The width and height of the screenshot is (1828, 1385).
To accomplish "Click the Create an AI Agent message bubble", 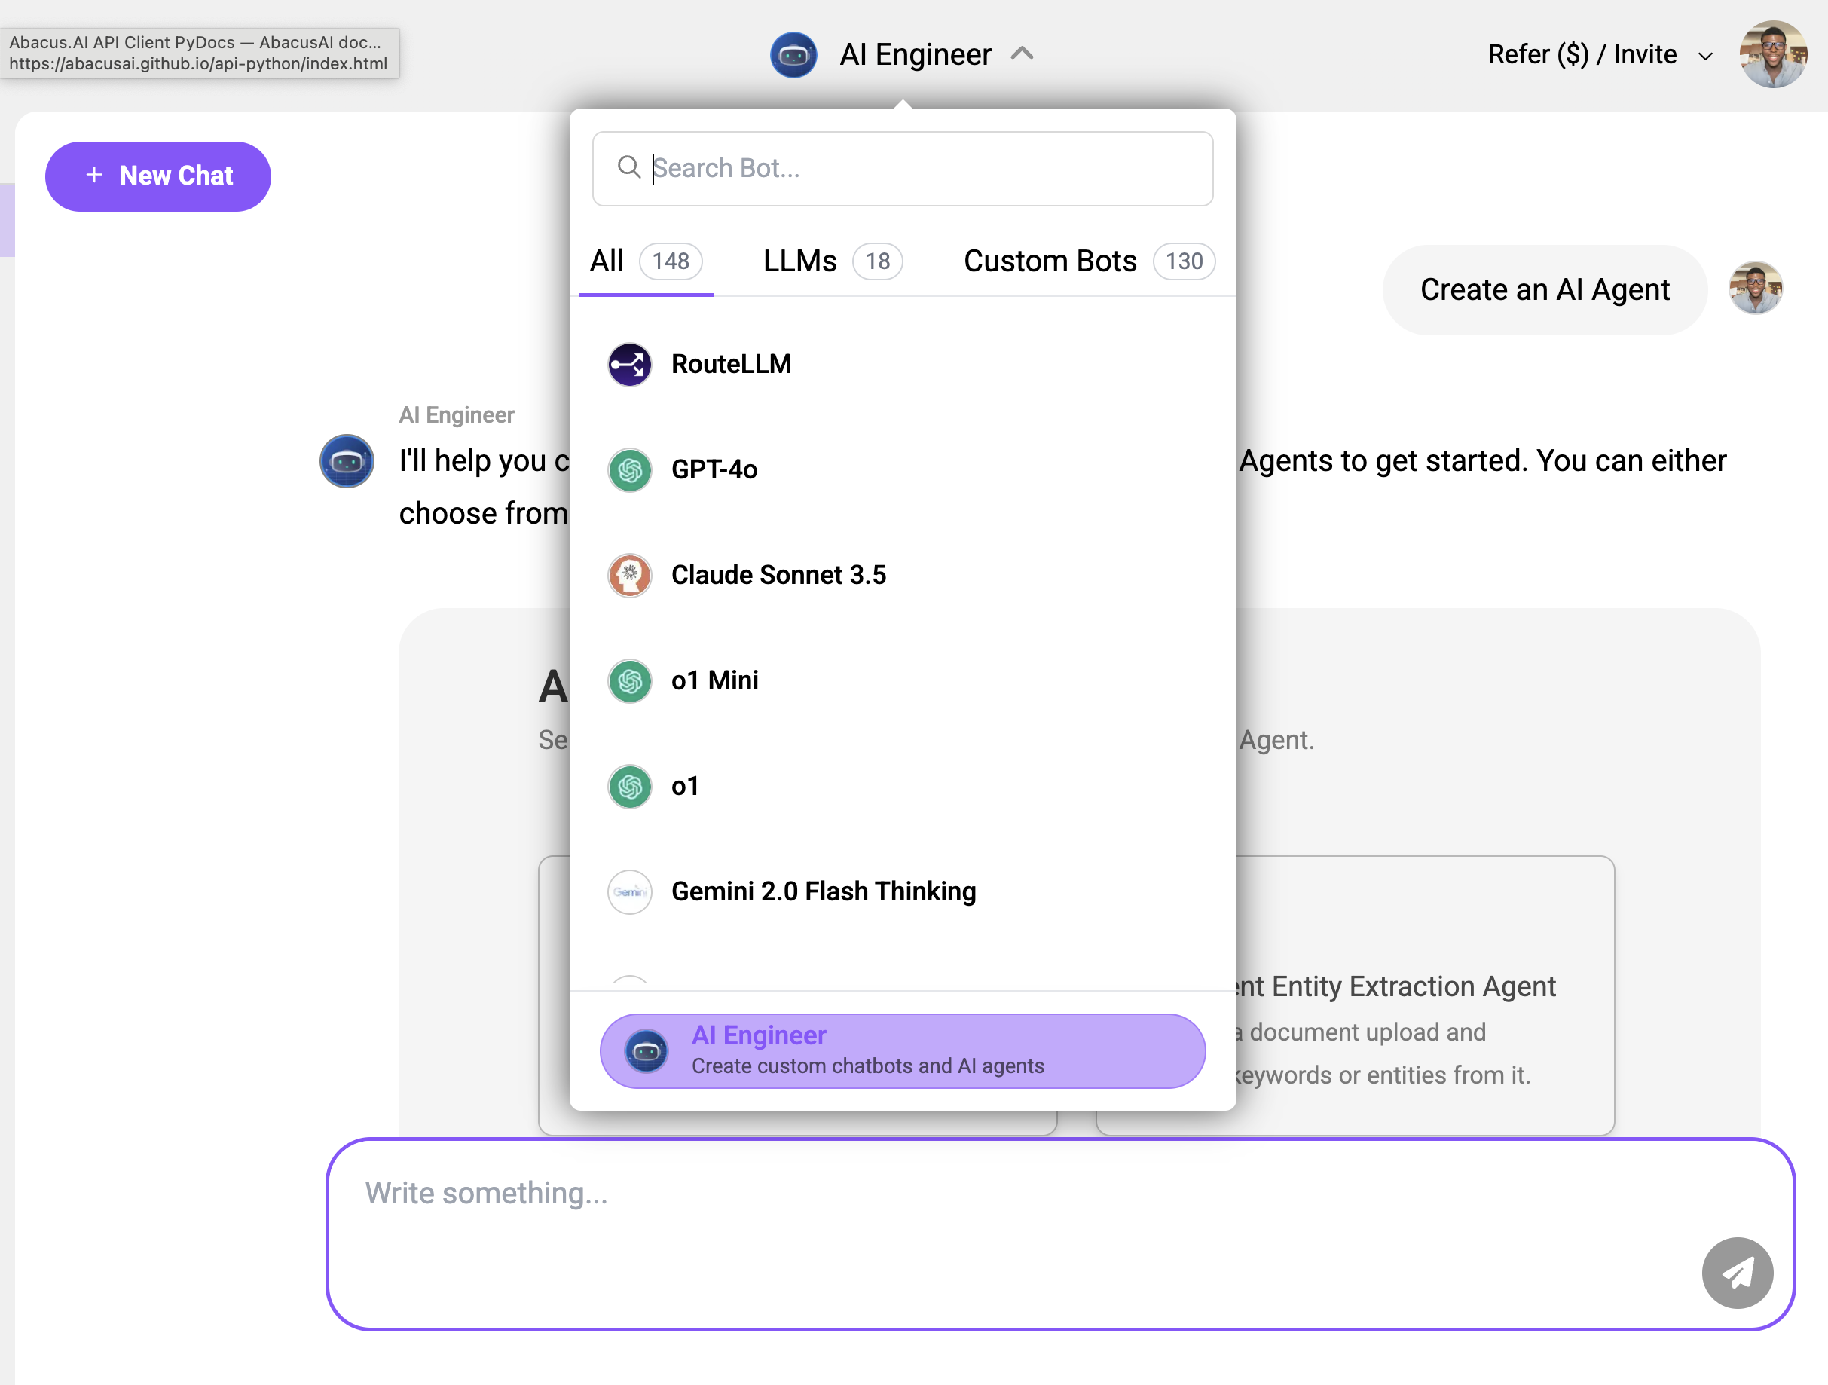I will [1545, 290].
